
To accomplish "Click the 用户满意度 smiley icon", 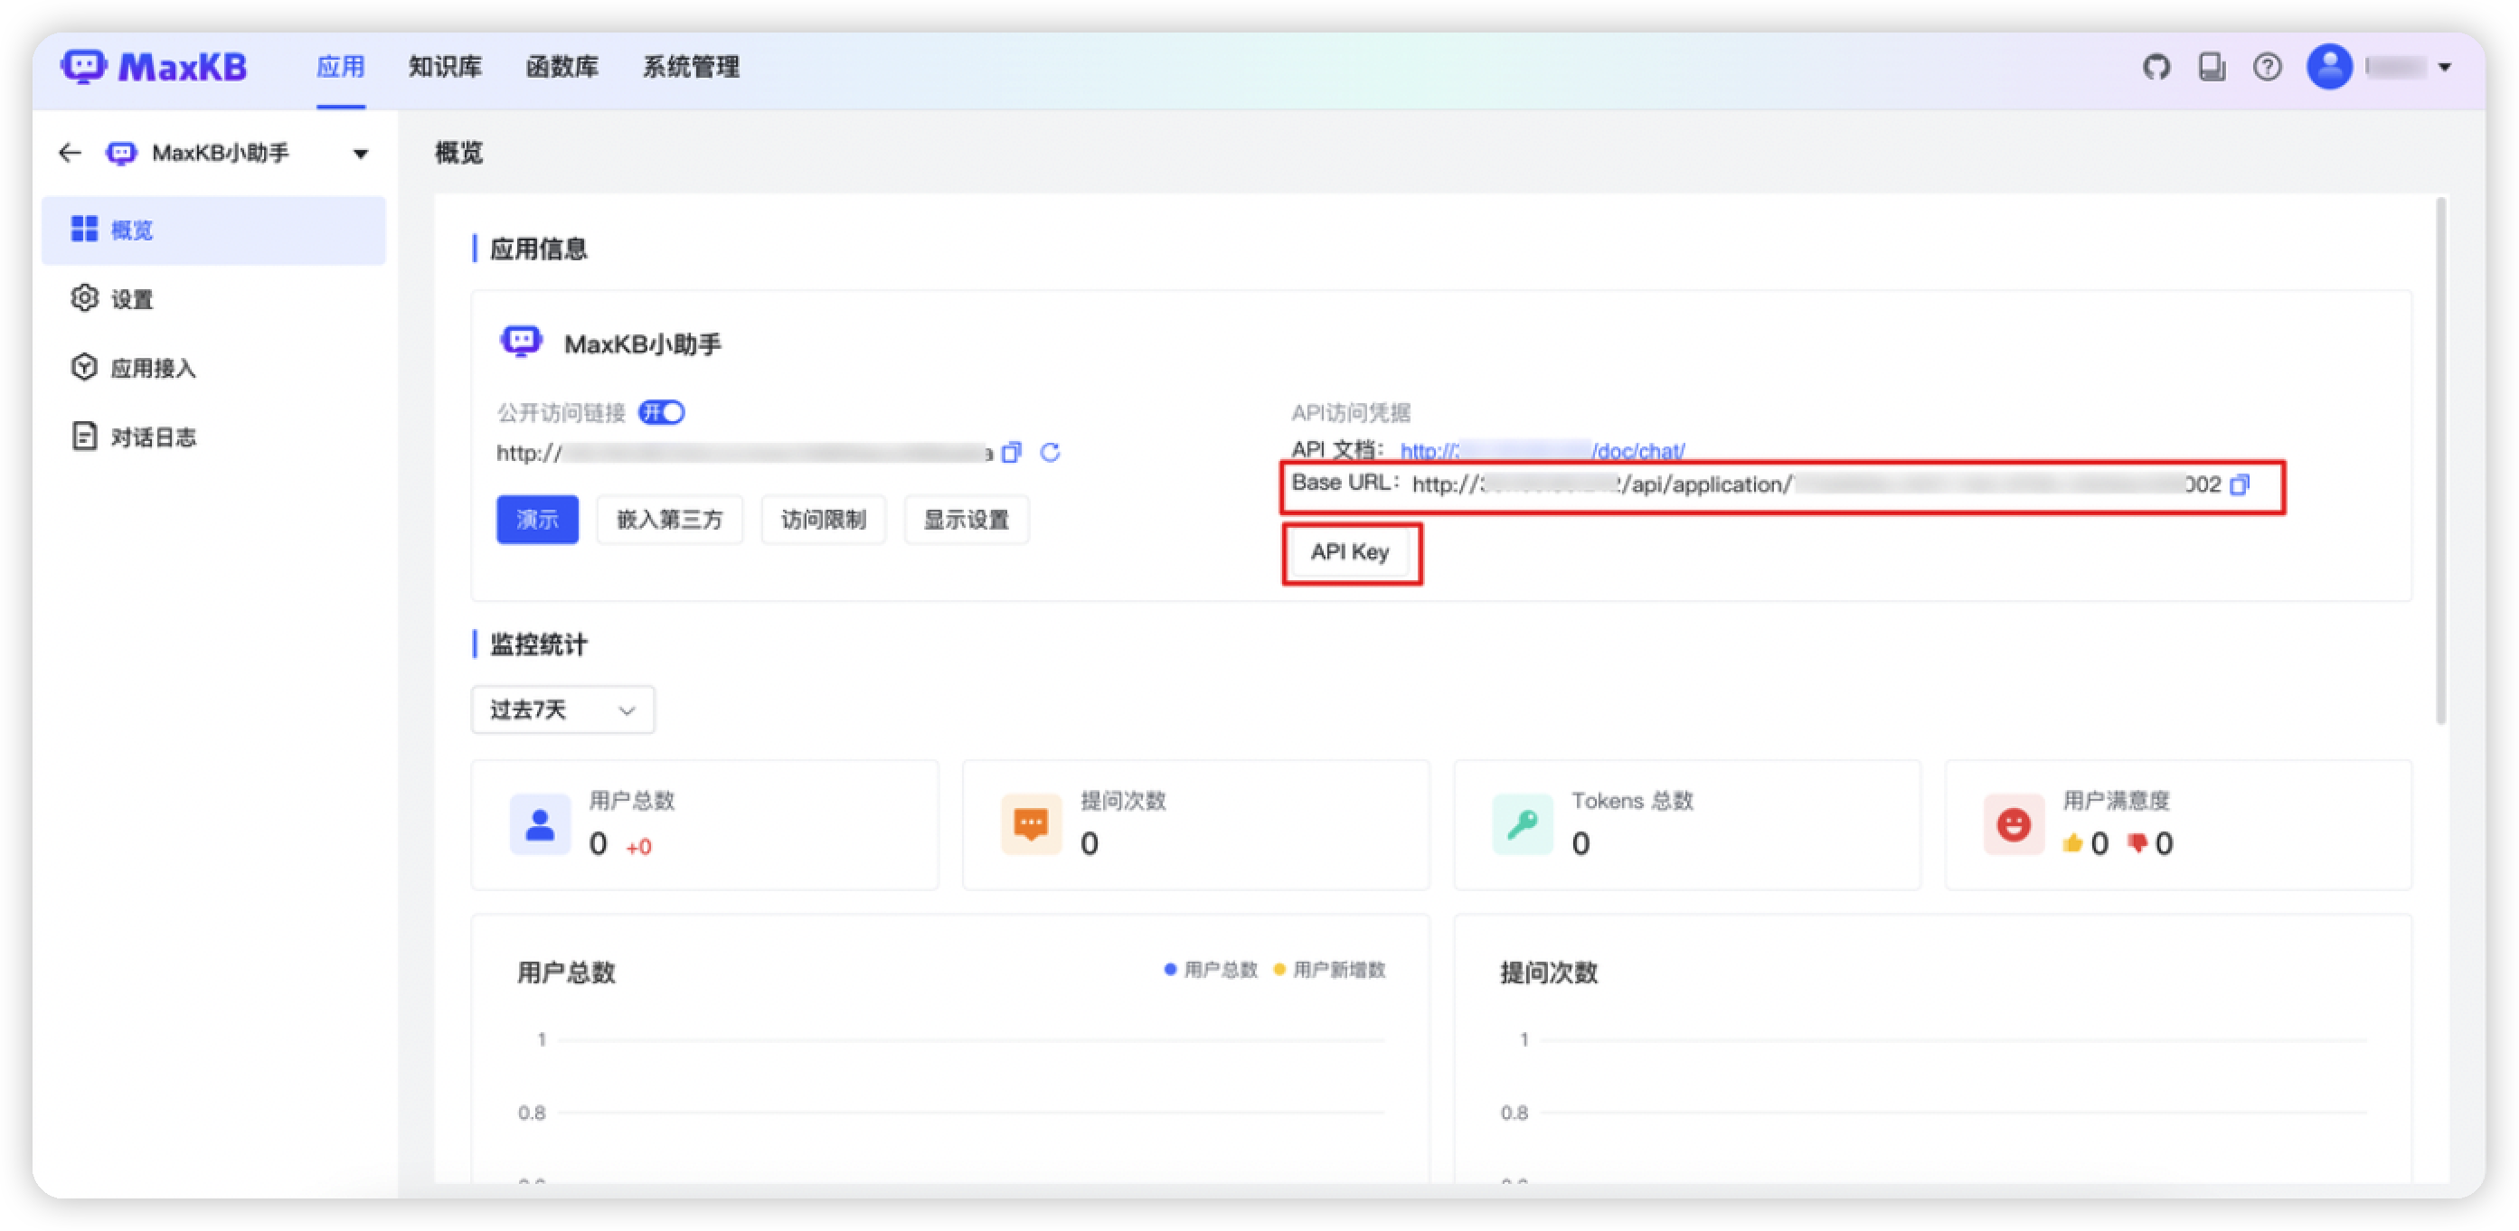I will click(2014, 824).
